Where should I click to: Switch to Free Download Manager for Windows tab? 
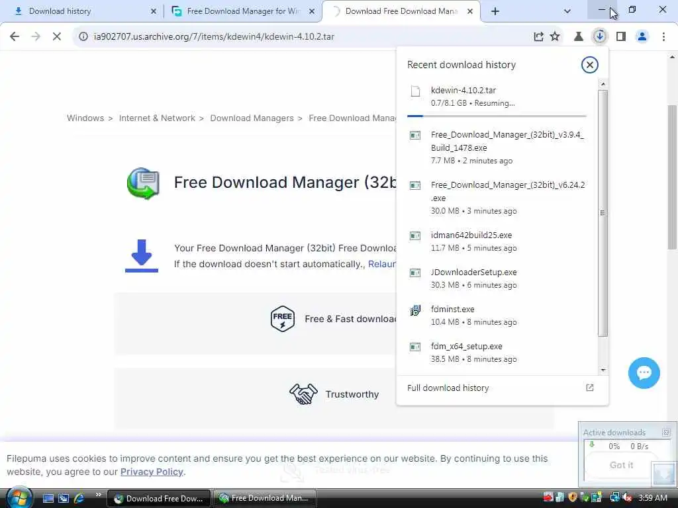tap(242, 11)
